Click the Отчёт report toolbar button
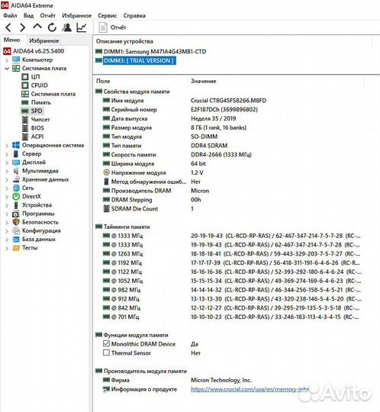Screen dimensions: 380x412 112,27
